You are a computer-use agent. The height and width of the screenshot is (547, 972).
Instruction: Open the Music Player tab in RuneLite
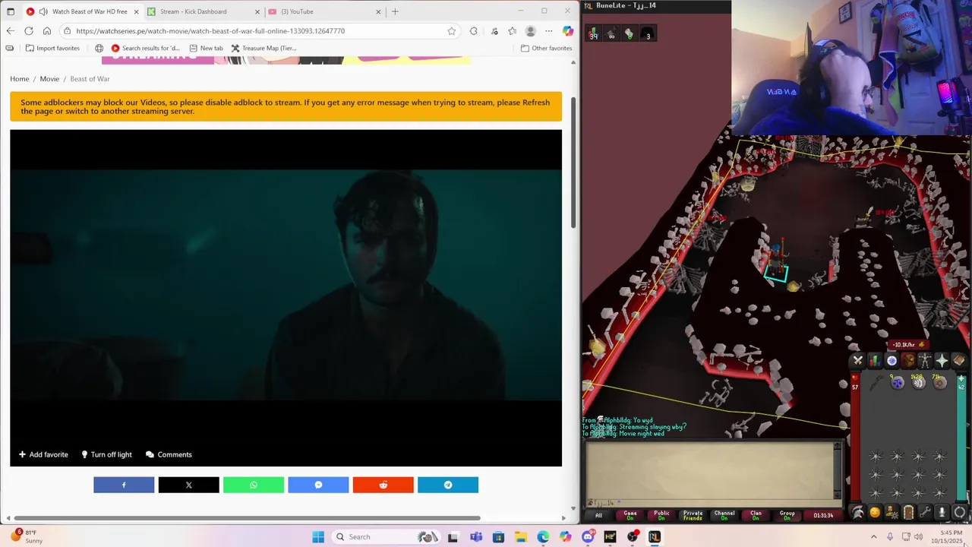(961, 512)
